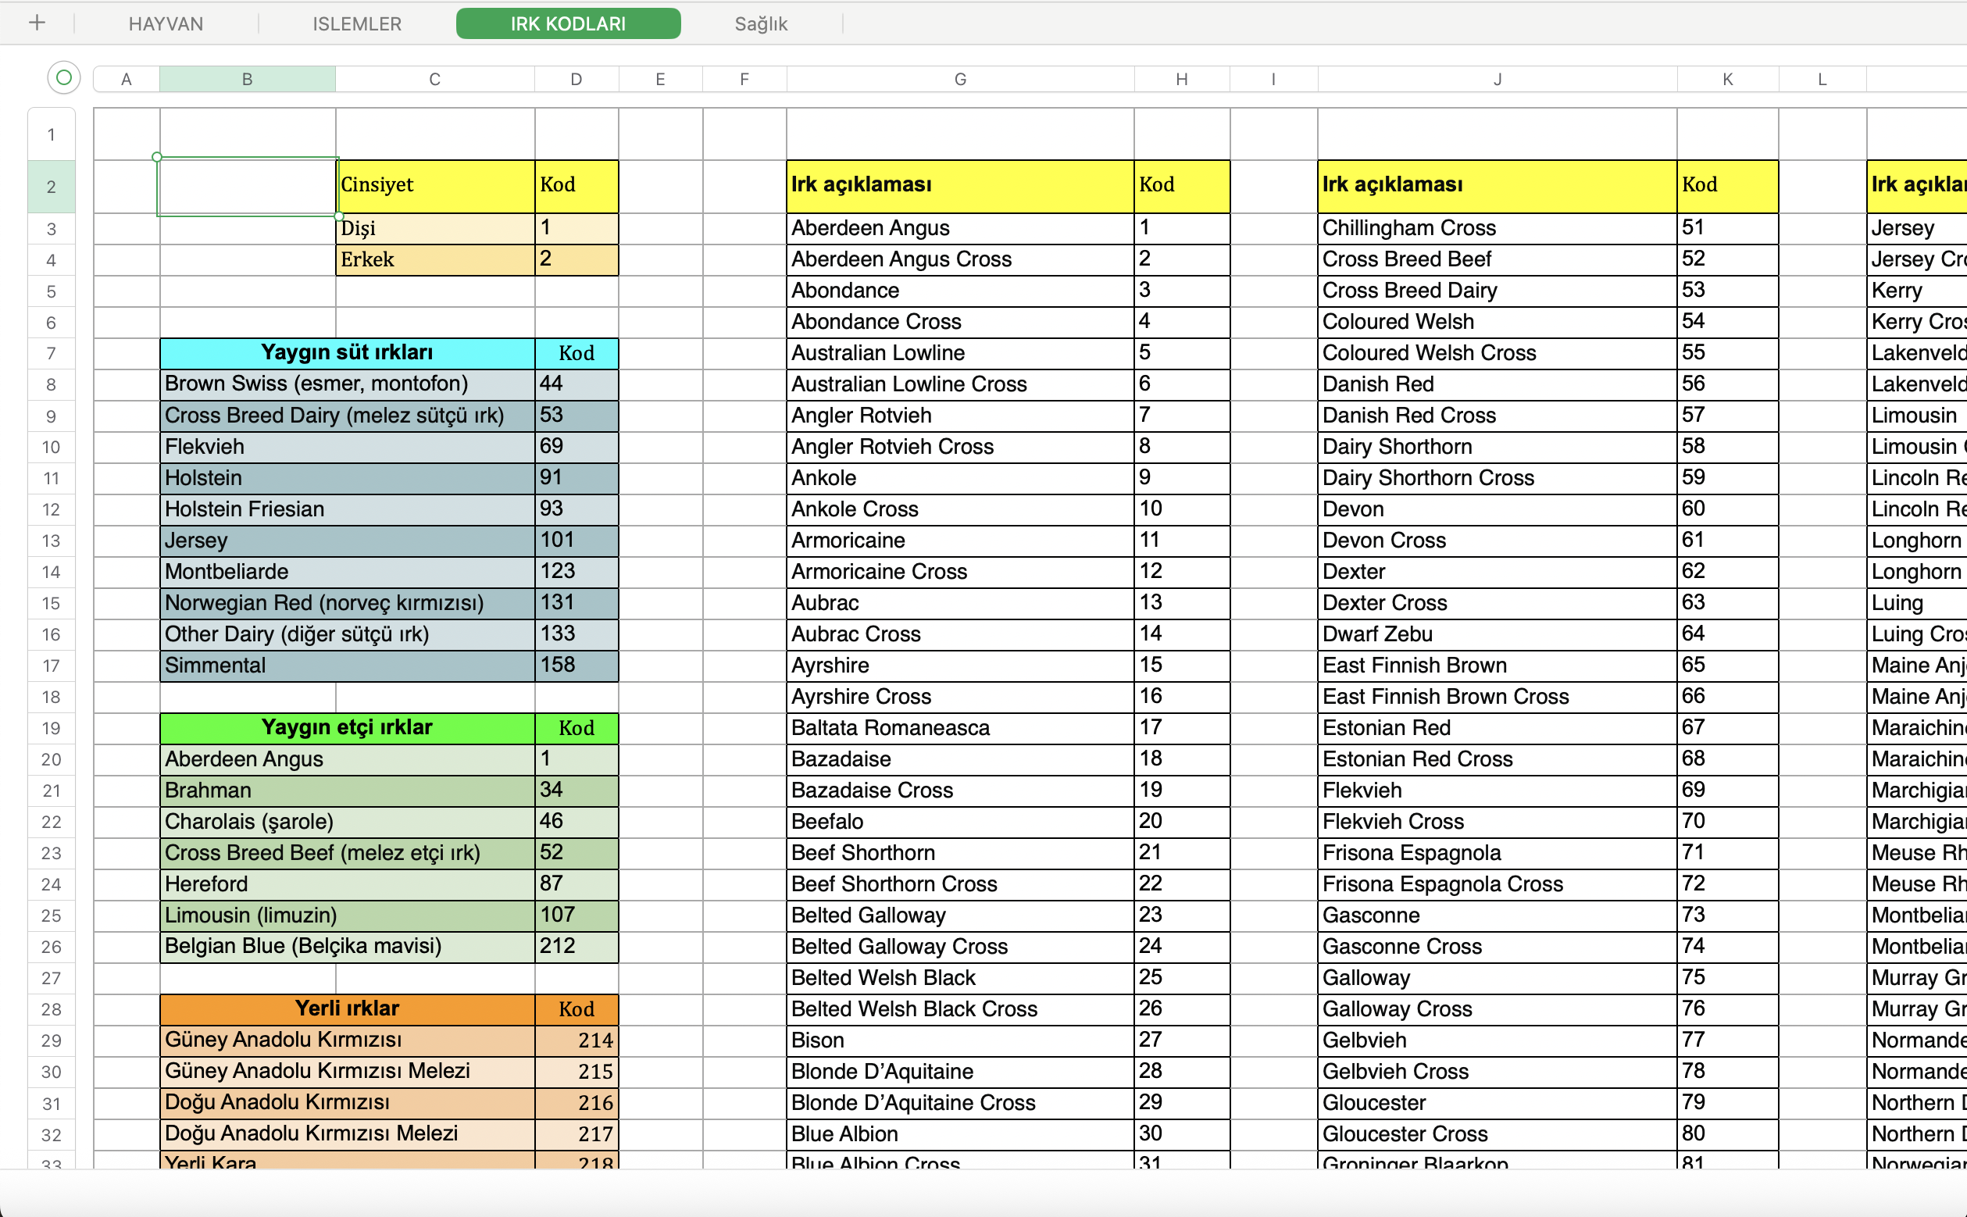
Task: Click the add new sheet plus icon
Action: pos(37,23)
